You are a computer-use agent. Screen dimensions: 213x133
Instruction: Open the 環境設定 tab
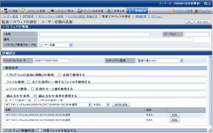click(x=138, y=11)
